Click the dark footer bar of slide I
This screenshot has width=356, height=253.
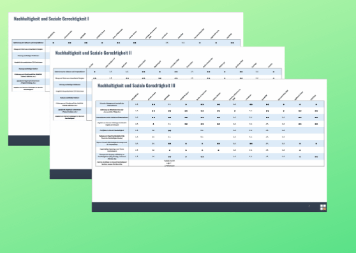click(x=29, y=141)
